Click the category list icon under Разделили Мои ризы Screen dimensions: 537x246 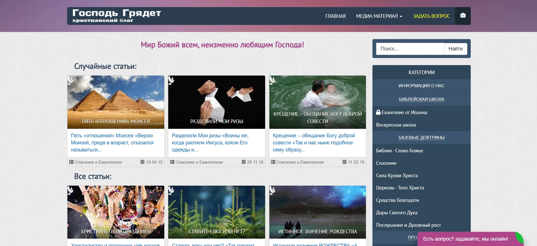[x=172, y=162]
